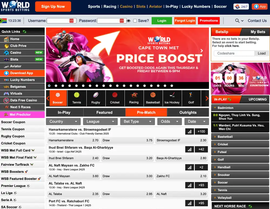Image resolution: width=270 pixels, height=209 pixels.
Task: Expand the Snooker in-play section
Action: tap(240, 175)
